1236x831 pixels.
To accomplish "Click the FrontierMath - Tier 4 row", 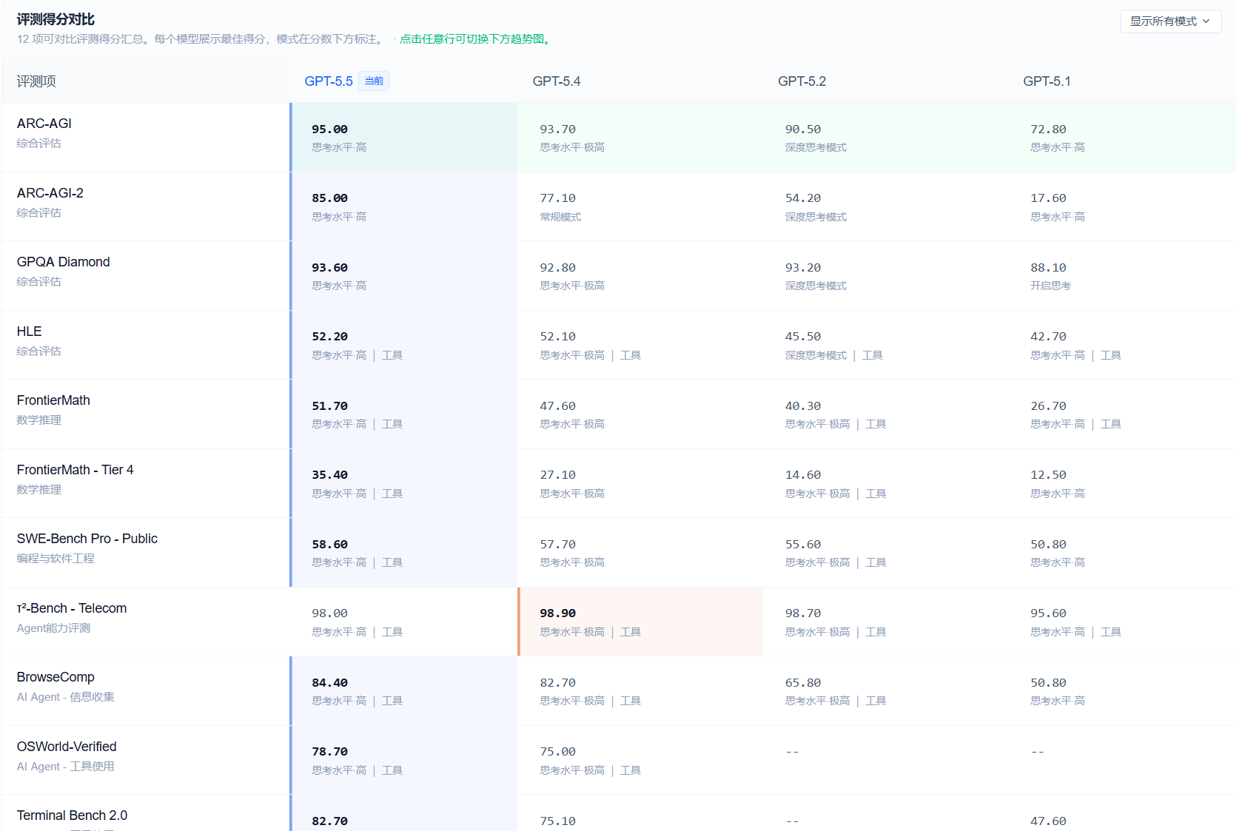I will [x=75, y=470].
